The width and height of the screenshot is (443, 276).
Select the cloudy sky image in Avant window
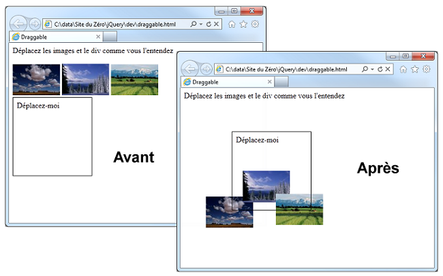tap(36, 80)
